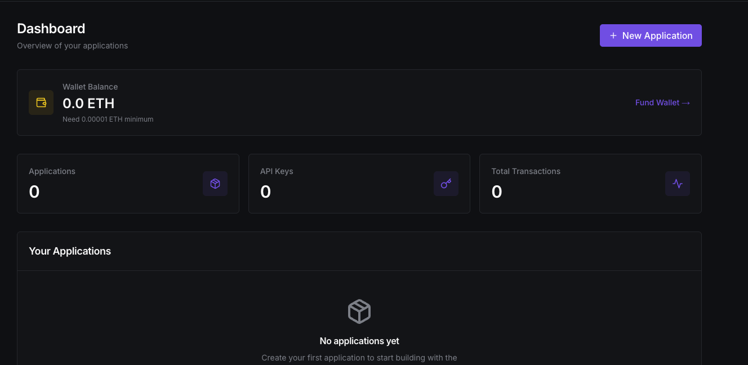Click the Total Transactions activity icon

tap(677, 184)
